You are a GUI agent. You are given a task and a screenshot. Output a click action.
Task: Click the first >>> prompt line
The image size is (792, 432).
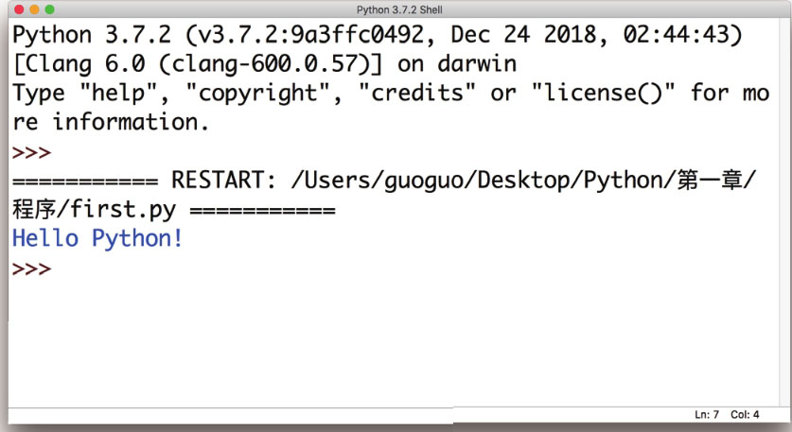coord(31,152)
